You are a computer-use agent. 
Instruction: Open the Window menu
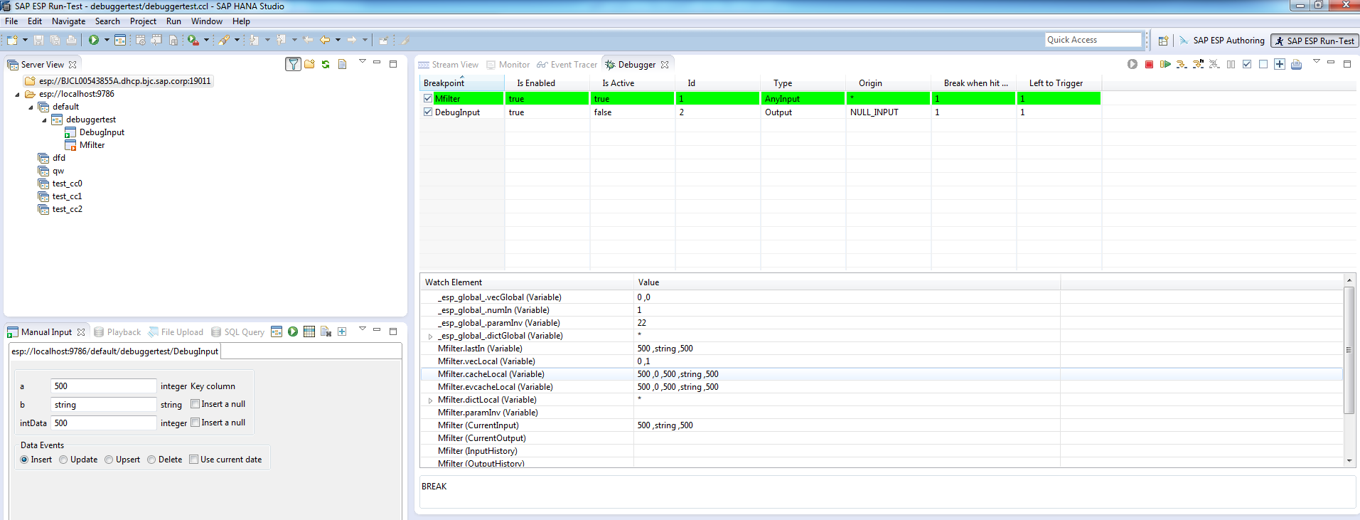[206, 21]
